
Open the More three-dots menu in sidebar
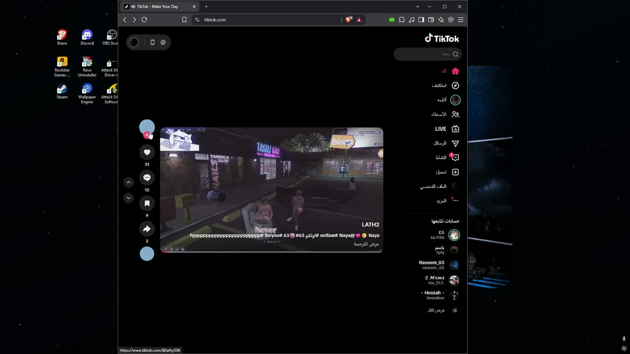(x=455, y=201)
